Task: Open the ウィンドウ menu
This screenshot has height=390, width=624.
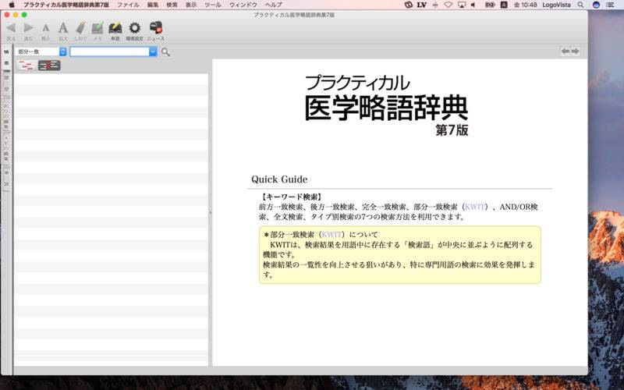Action: (243, 5)
